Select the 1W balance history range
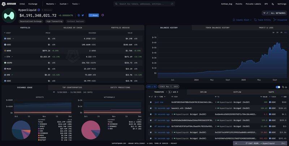 point(273,32)
